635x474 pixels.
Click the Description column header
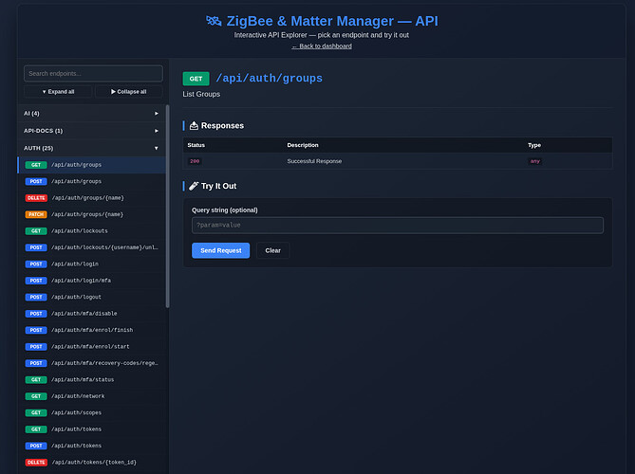coord(303,145)
